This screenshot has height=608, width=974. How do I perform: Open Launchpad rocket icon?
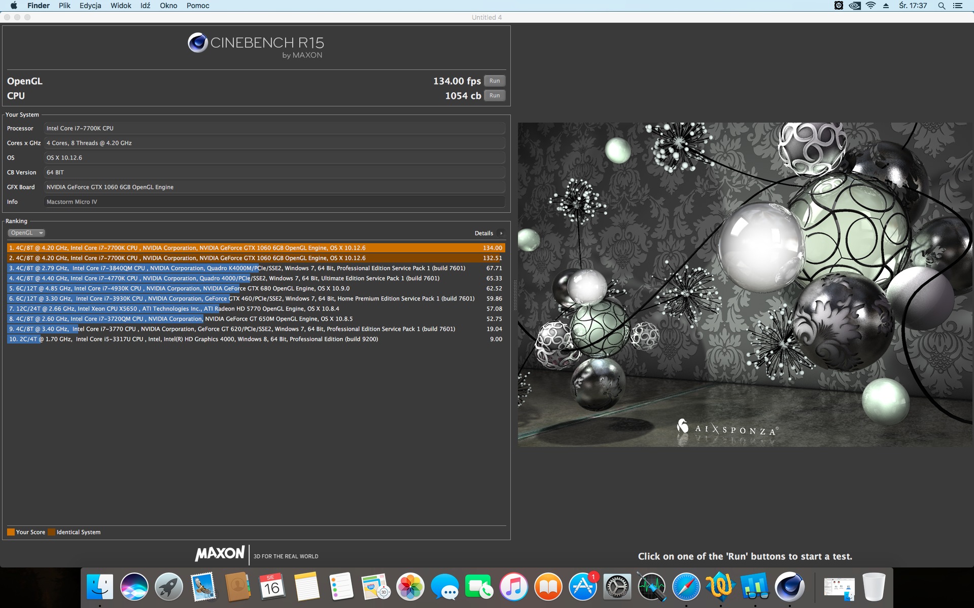click(x=169, y=587)
